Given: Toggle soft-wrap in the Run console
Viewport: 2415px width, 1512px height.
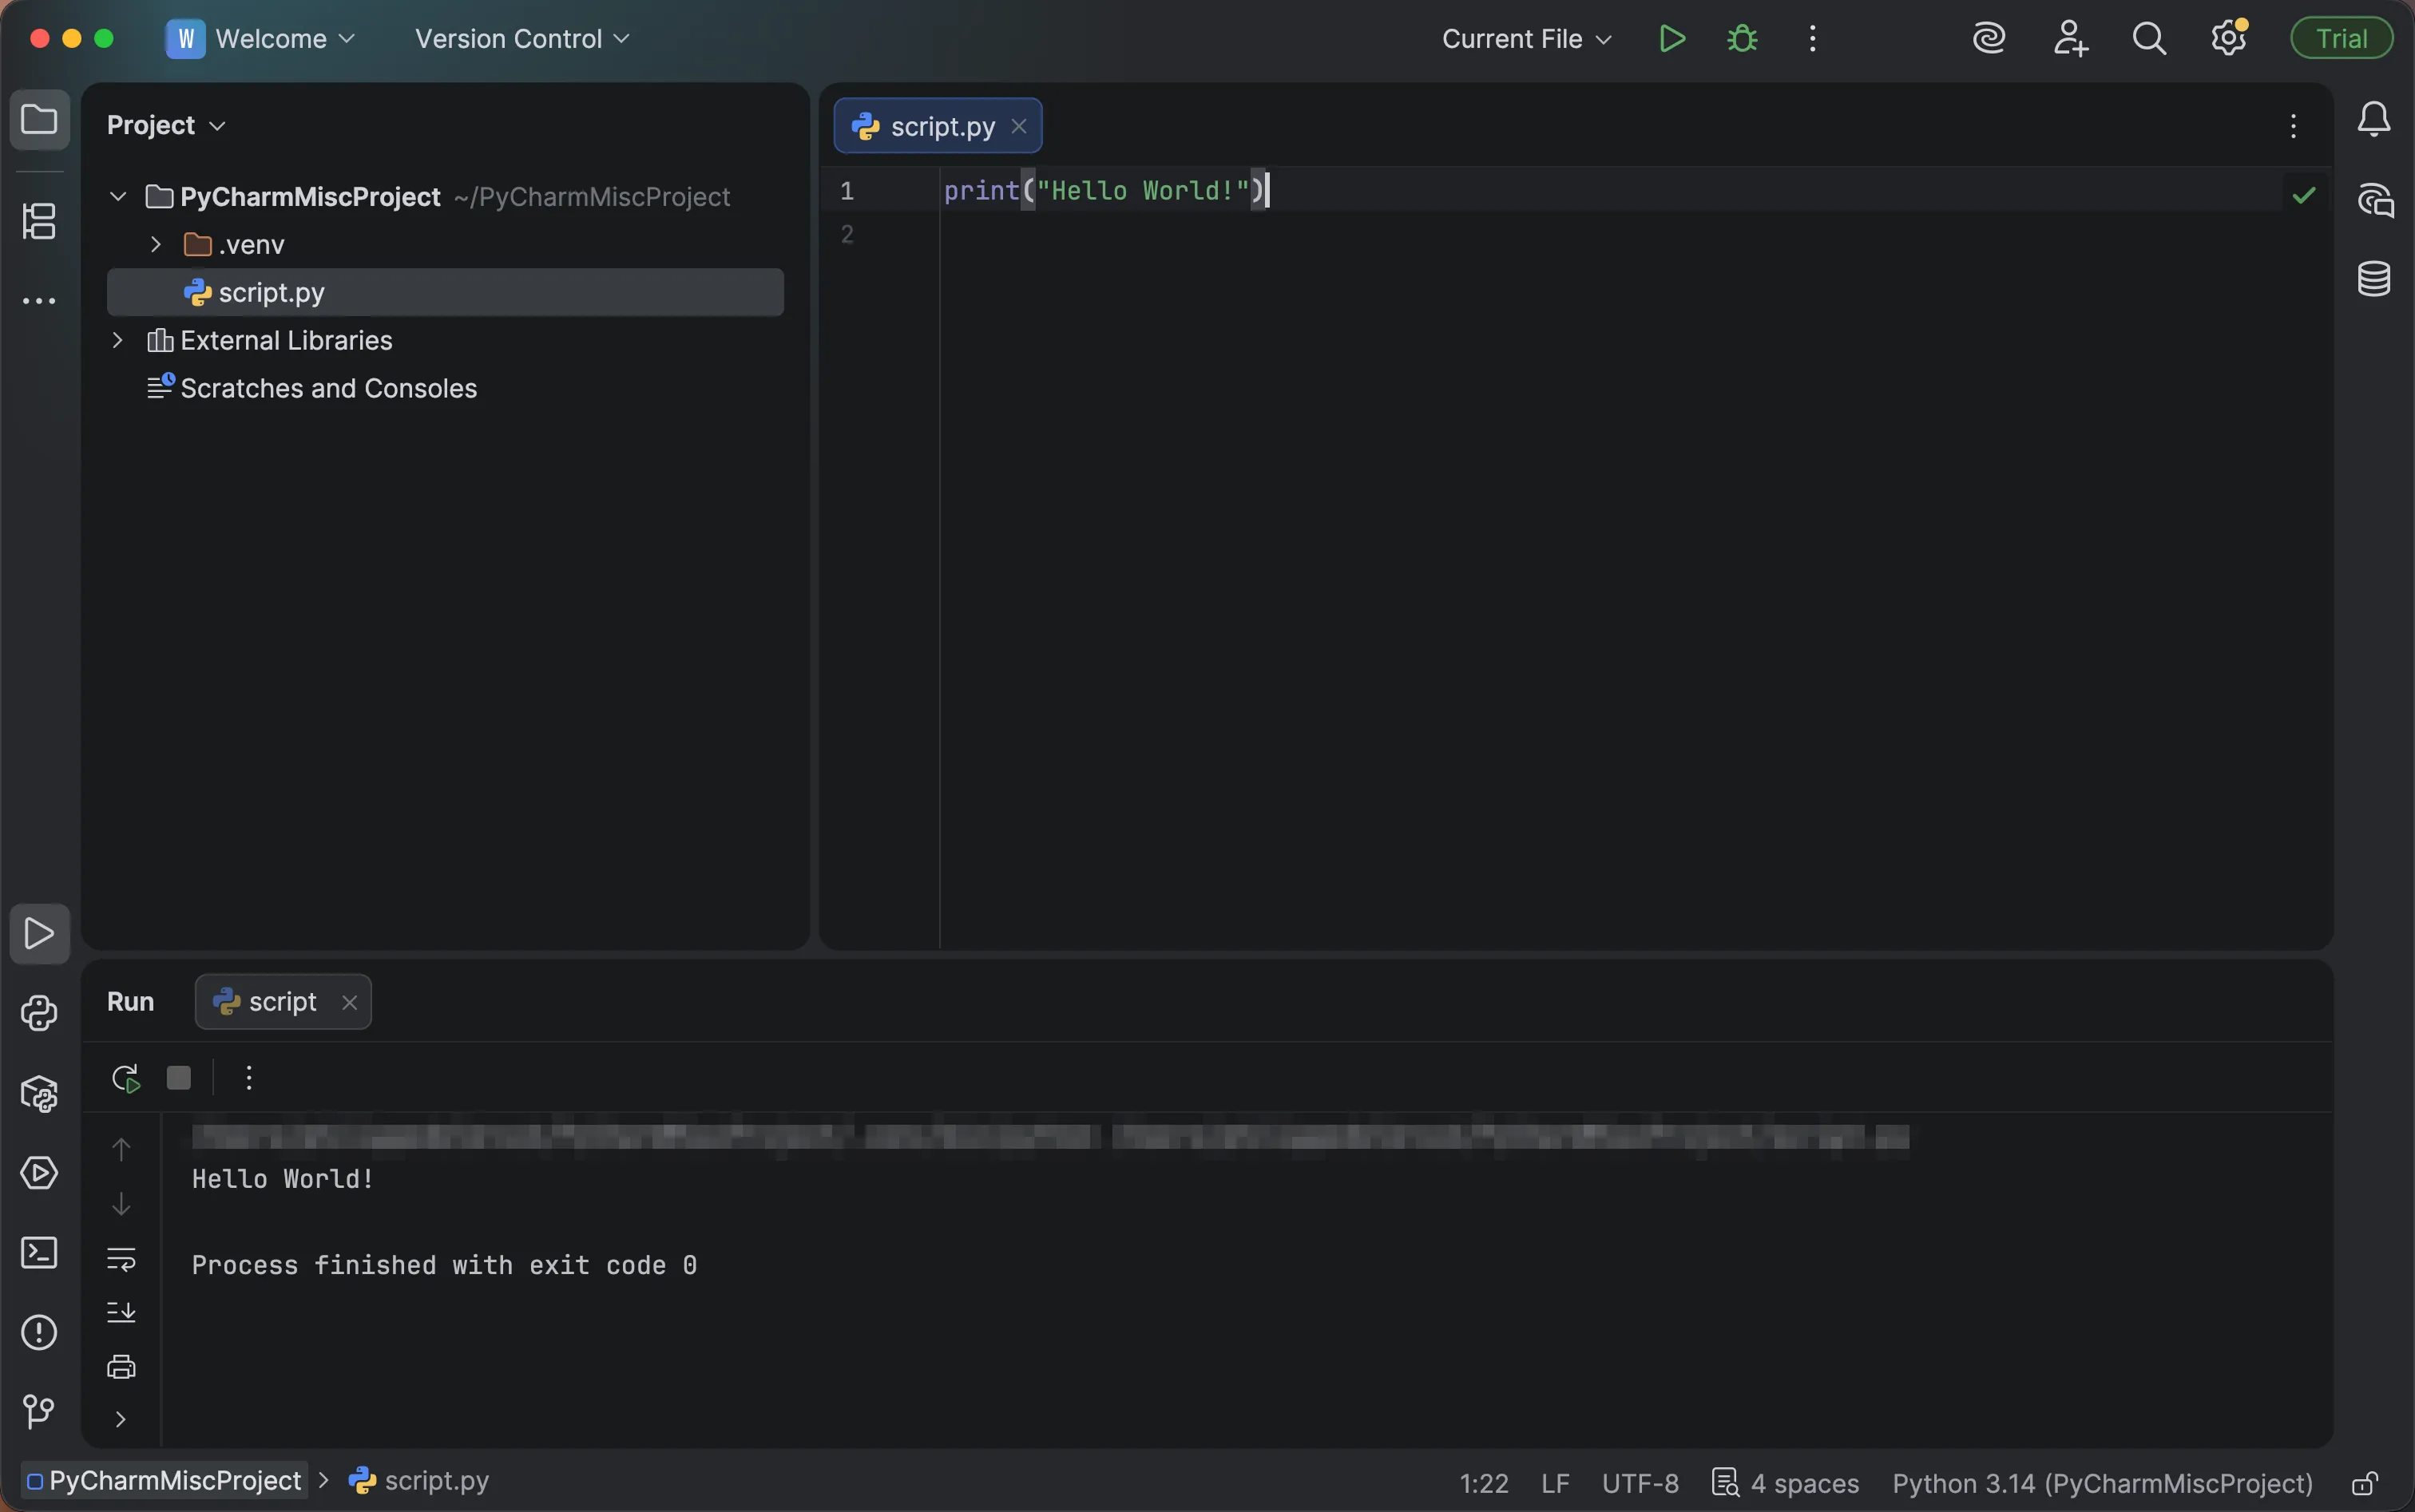Looking at the screenshot, I should click(121, 1259).
